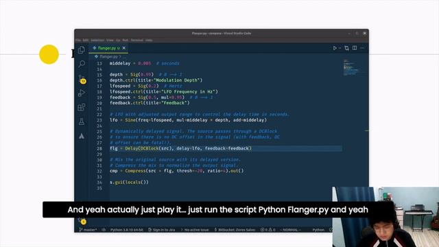Click the 'depth = Sig(0.99)' line
Viewport: 439px width, 247px height.
pyautogui.click(x=146, y=75)
